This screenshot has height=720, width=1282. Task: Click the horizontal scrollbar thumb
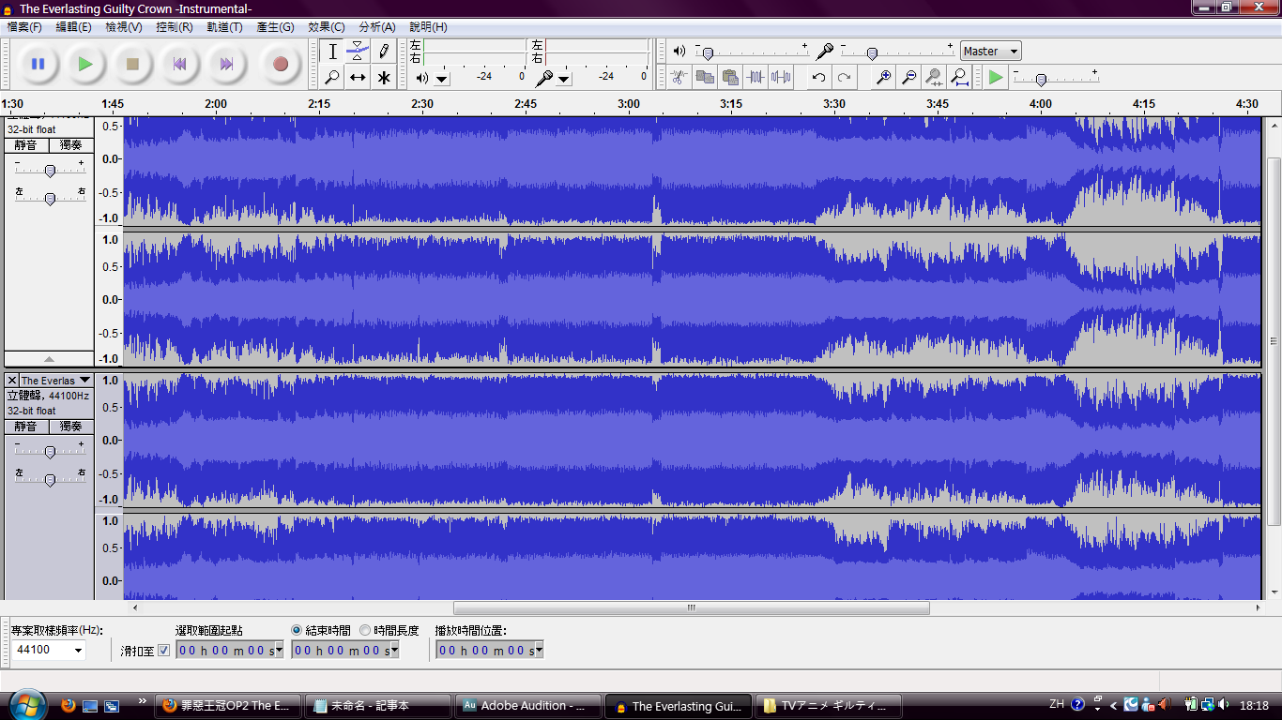[692, 607]
